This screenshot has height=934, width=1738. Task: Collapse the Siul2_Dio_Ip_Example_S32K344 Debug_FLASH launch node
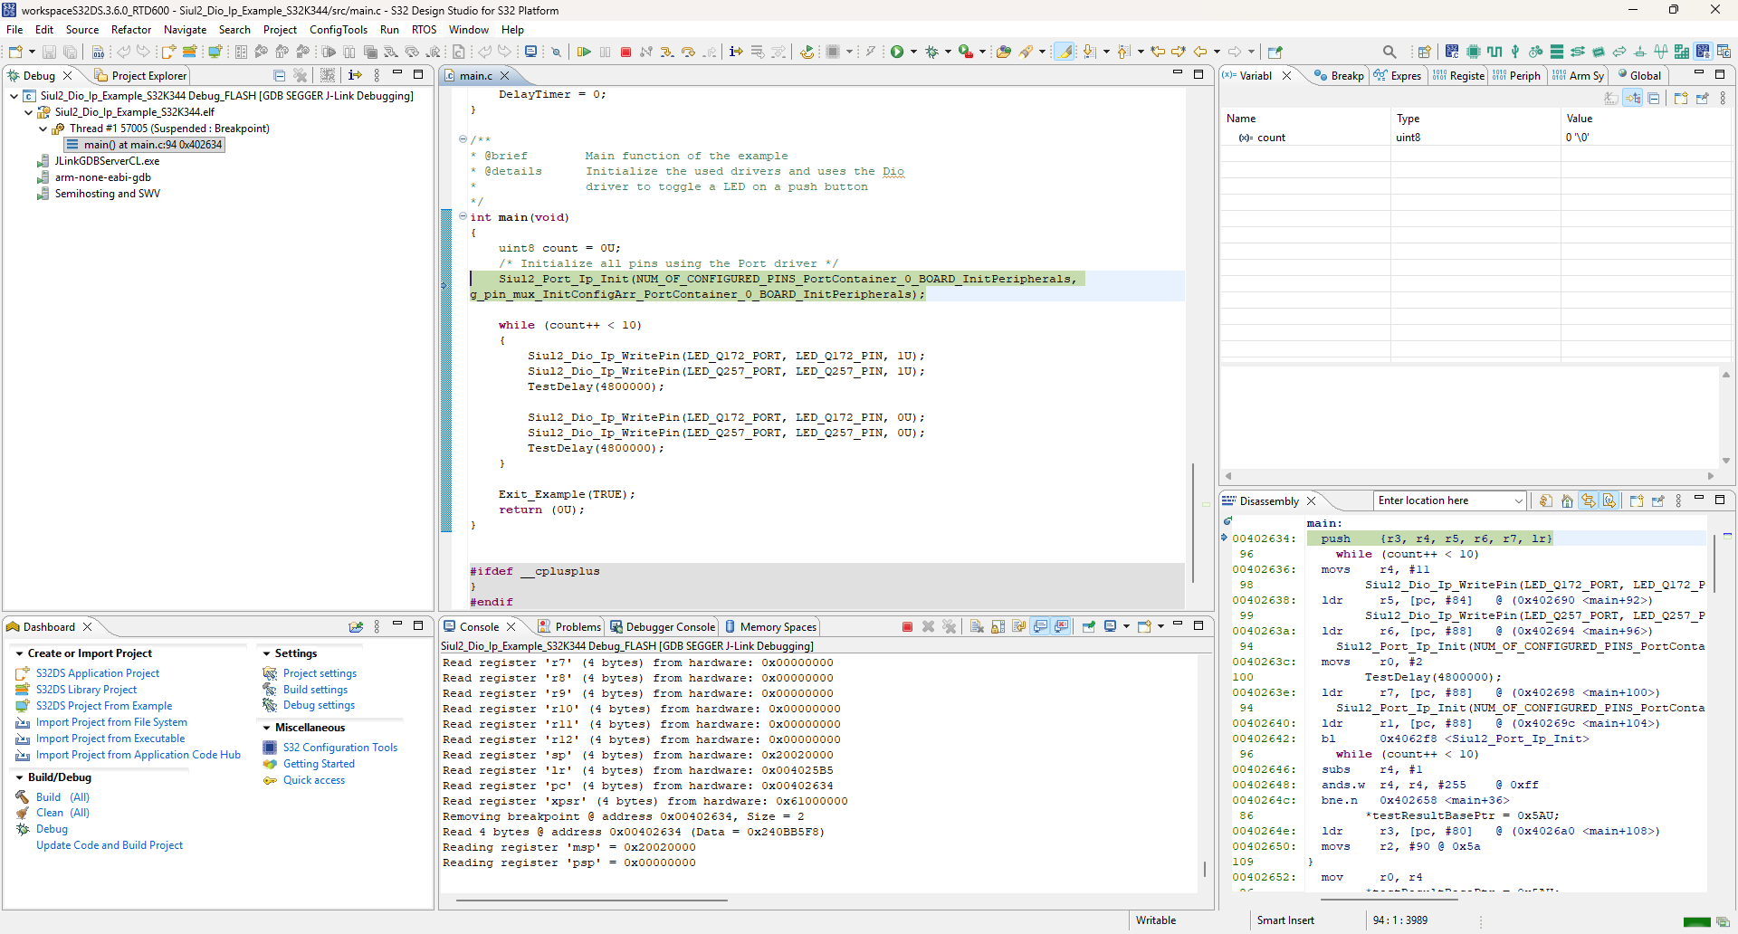(14, 96)
